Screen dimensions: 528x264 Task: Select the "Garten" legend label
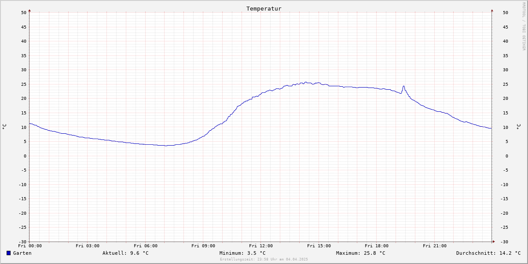[x=22, y=253]
